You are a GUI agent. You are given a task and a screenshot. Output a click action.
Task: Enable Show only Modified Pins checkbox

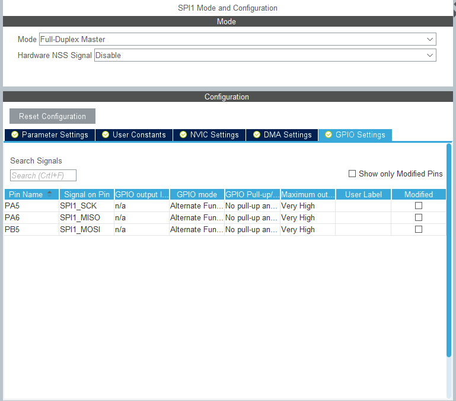tap(352, 174)
